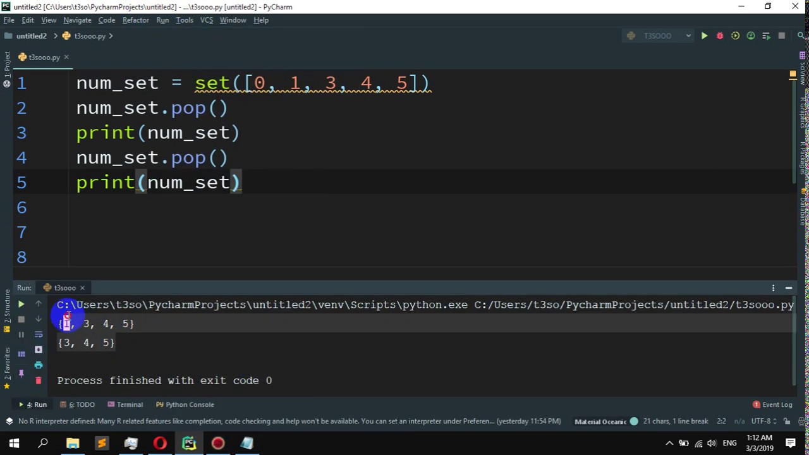Show hidden system tray icons
The height and width of the screenshot is (455, 809).
[669, 444]
